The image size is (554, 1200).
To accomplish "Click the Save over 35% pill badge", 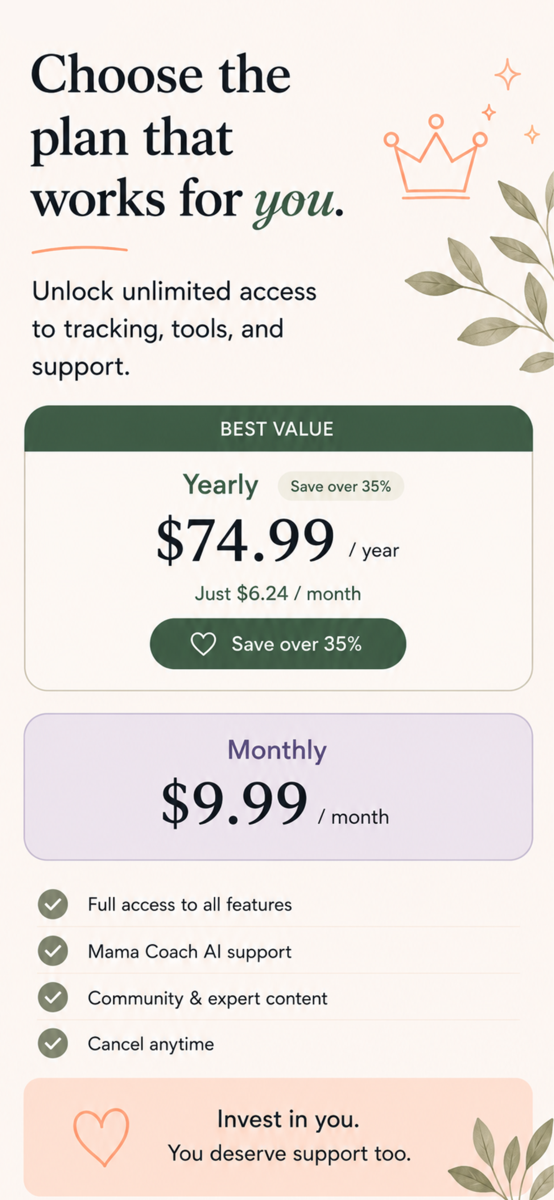I will [341, 486].
